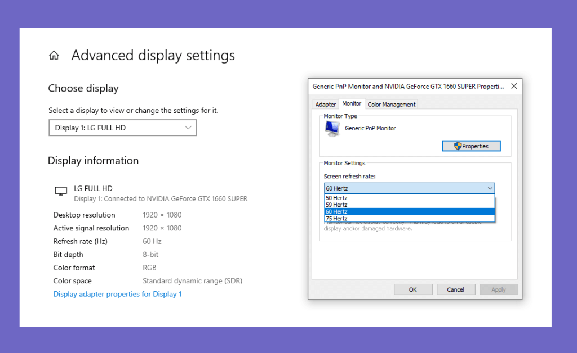Image resolution: width=577 pixels, height=353 pixels.
Task: Select the Monitor tab
Action: pyautogui.click(x=352, y=104)
